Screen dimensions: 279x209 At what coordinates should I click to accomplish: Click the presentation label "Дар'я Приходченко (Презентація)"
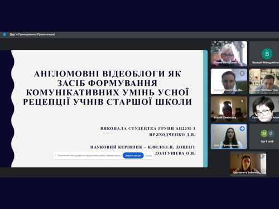coord(32,35)
